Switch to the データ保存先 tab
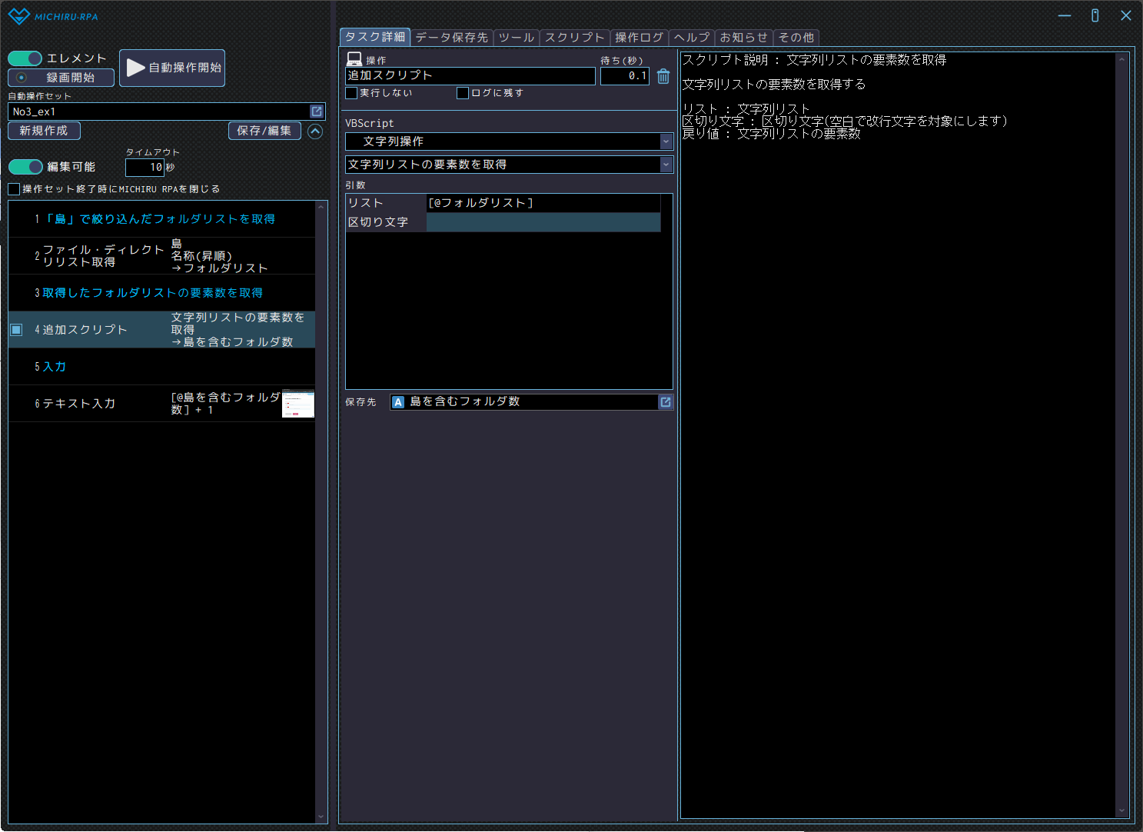This screenshot has height=832, width=1143. click(451, 37)
